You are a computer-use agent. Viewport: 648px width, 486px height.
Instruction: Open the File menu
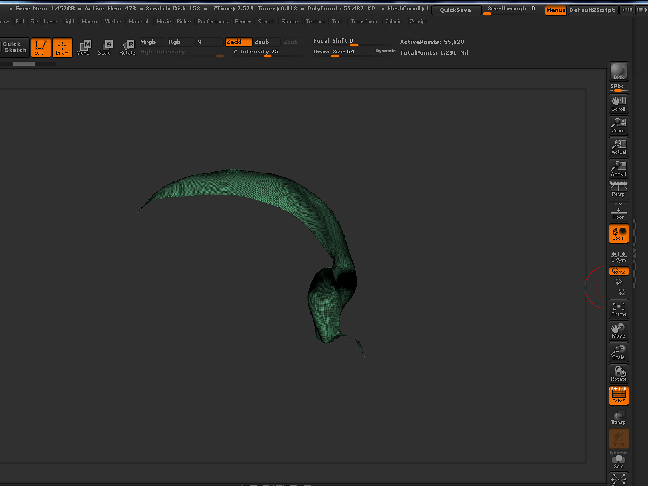click(x=35, y=22)
